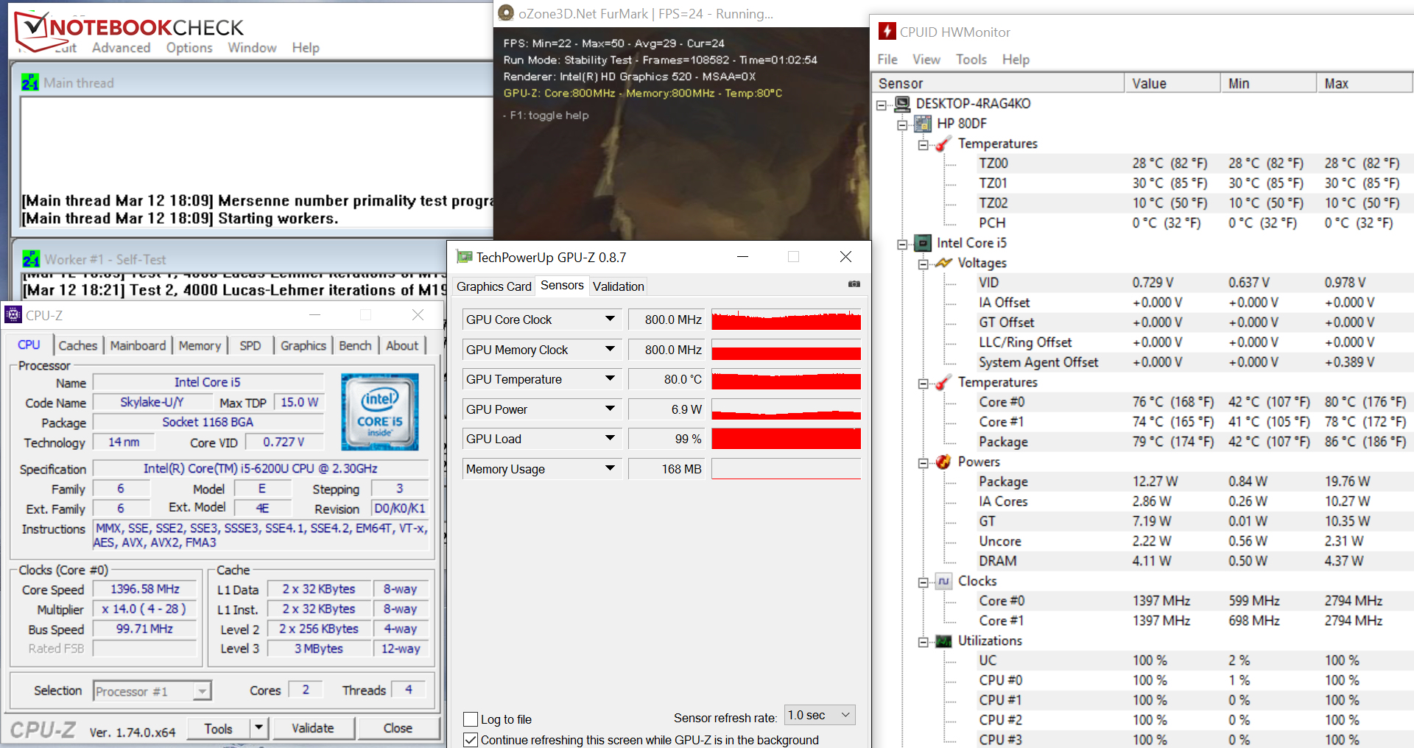The height and width of the screenshot is (748, 1414).
Task: Collapse the Powers tree node
Action: (x=923, y=463)
